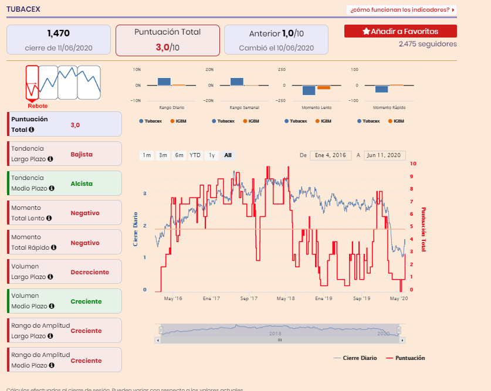
Task: Show info for Momento Total Rápido
Action: tap(53, 247)
